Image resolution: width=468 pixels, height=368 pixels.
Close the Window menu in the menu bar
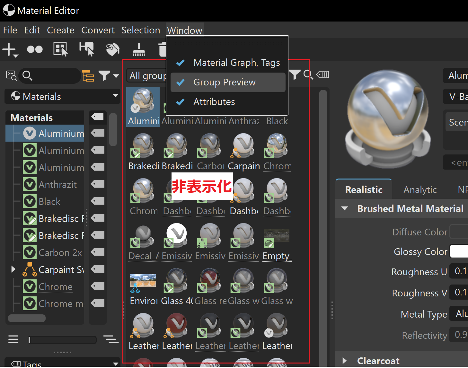[185, 30]
